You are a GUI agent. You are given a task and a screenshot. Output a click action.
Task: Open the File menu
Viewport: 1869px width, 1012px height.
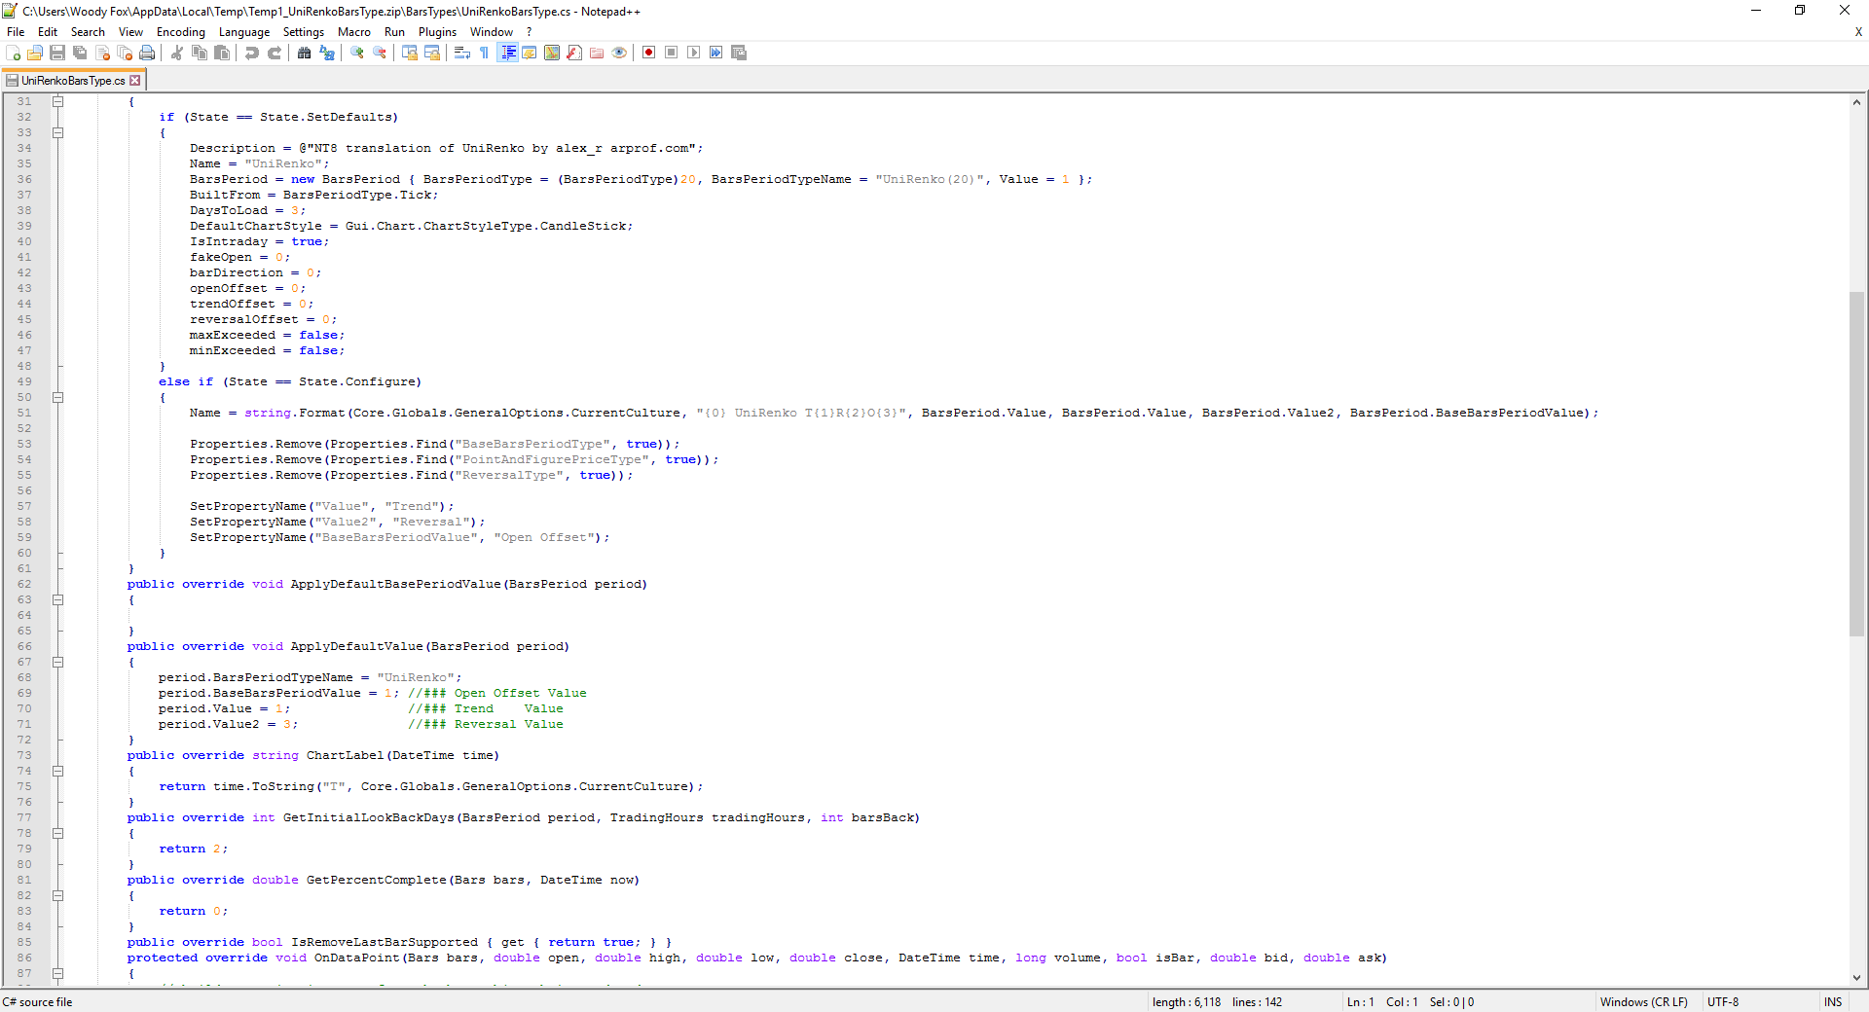point(16,32)
